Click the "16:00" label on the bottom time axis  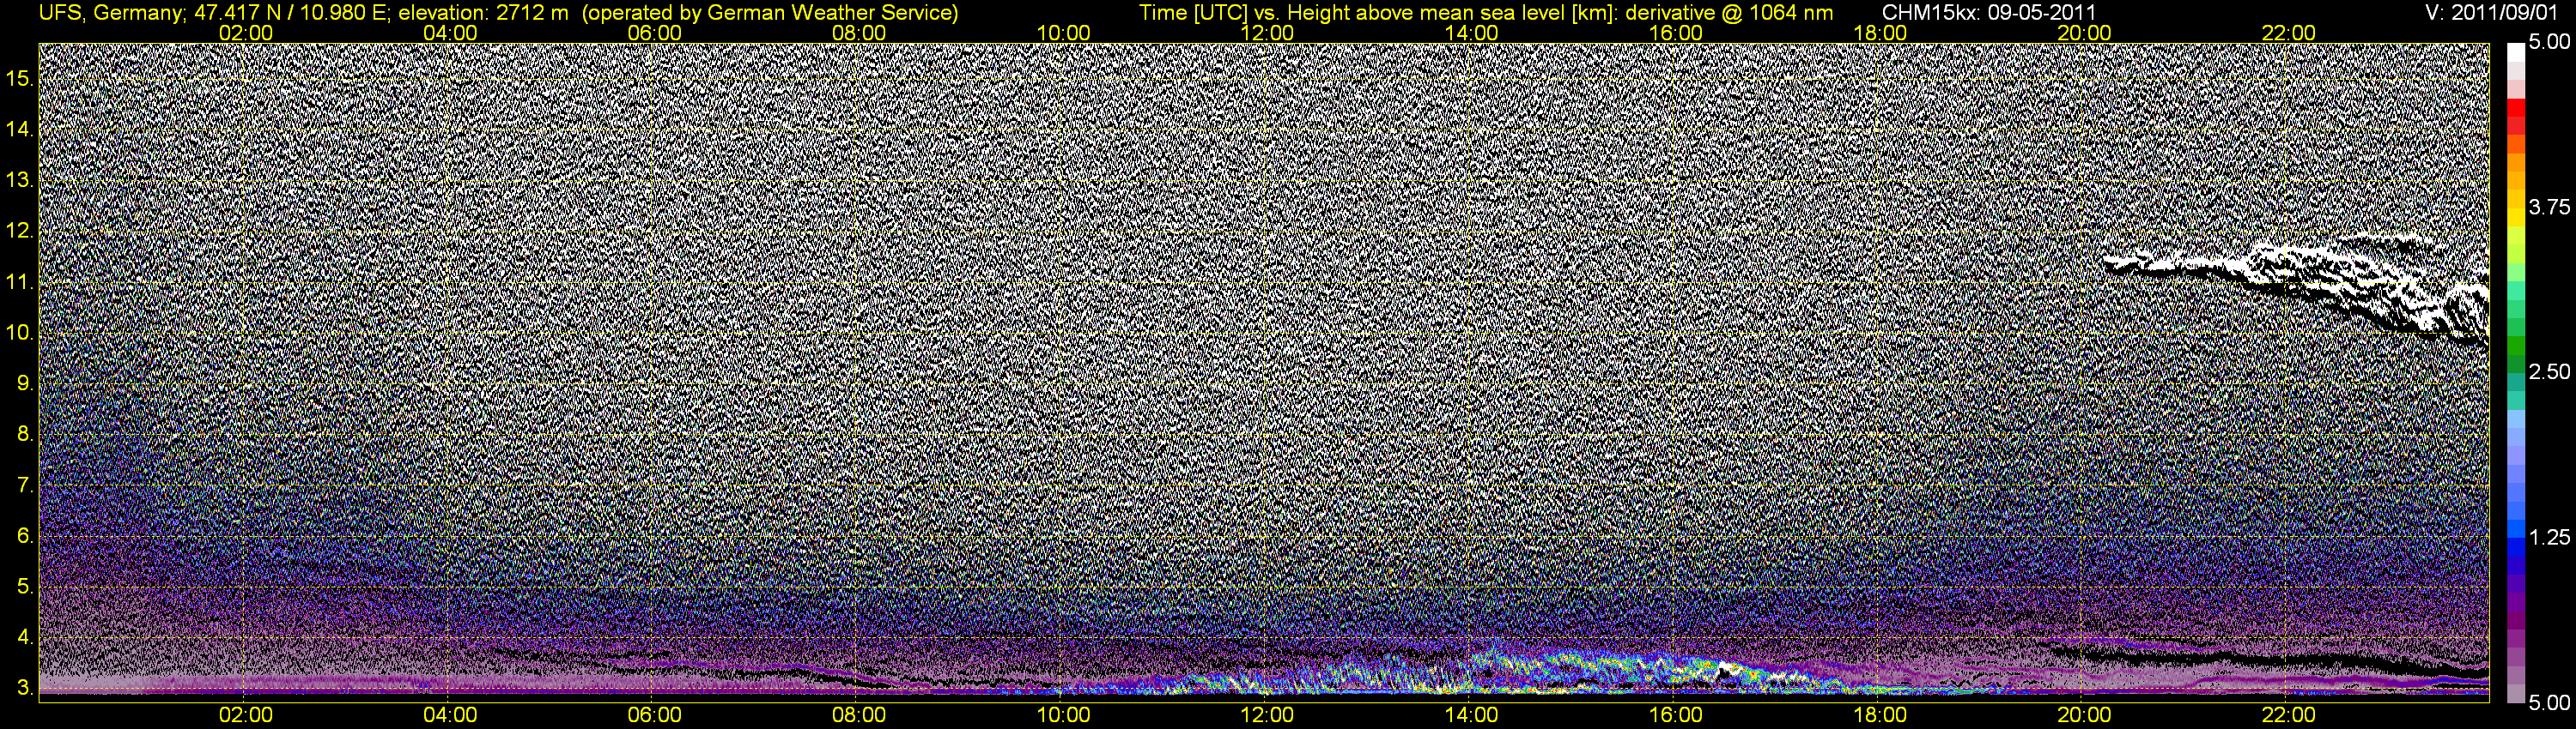(1676, 715)
